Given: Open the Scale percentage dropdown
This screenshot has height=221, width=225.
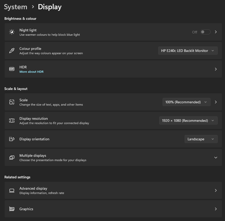Looking at the screenshot, I should (186, 102).
